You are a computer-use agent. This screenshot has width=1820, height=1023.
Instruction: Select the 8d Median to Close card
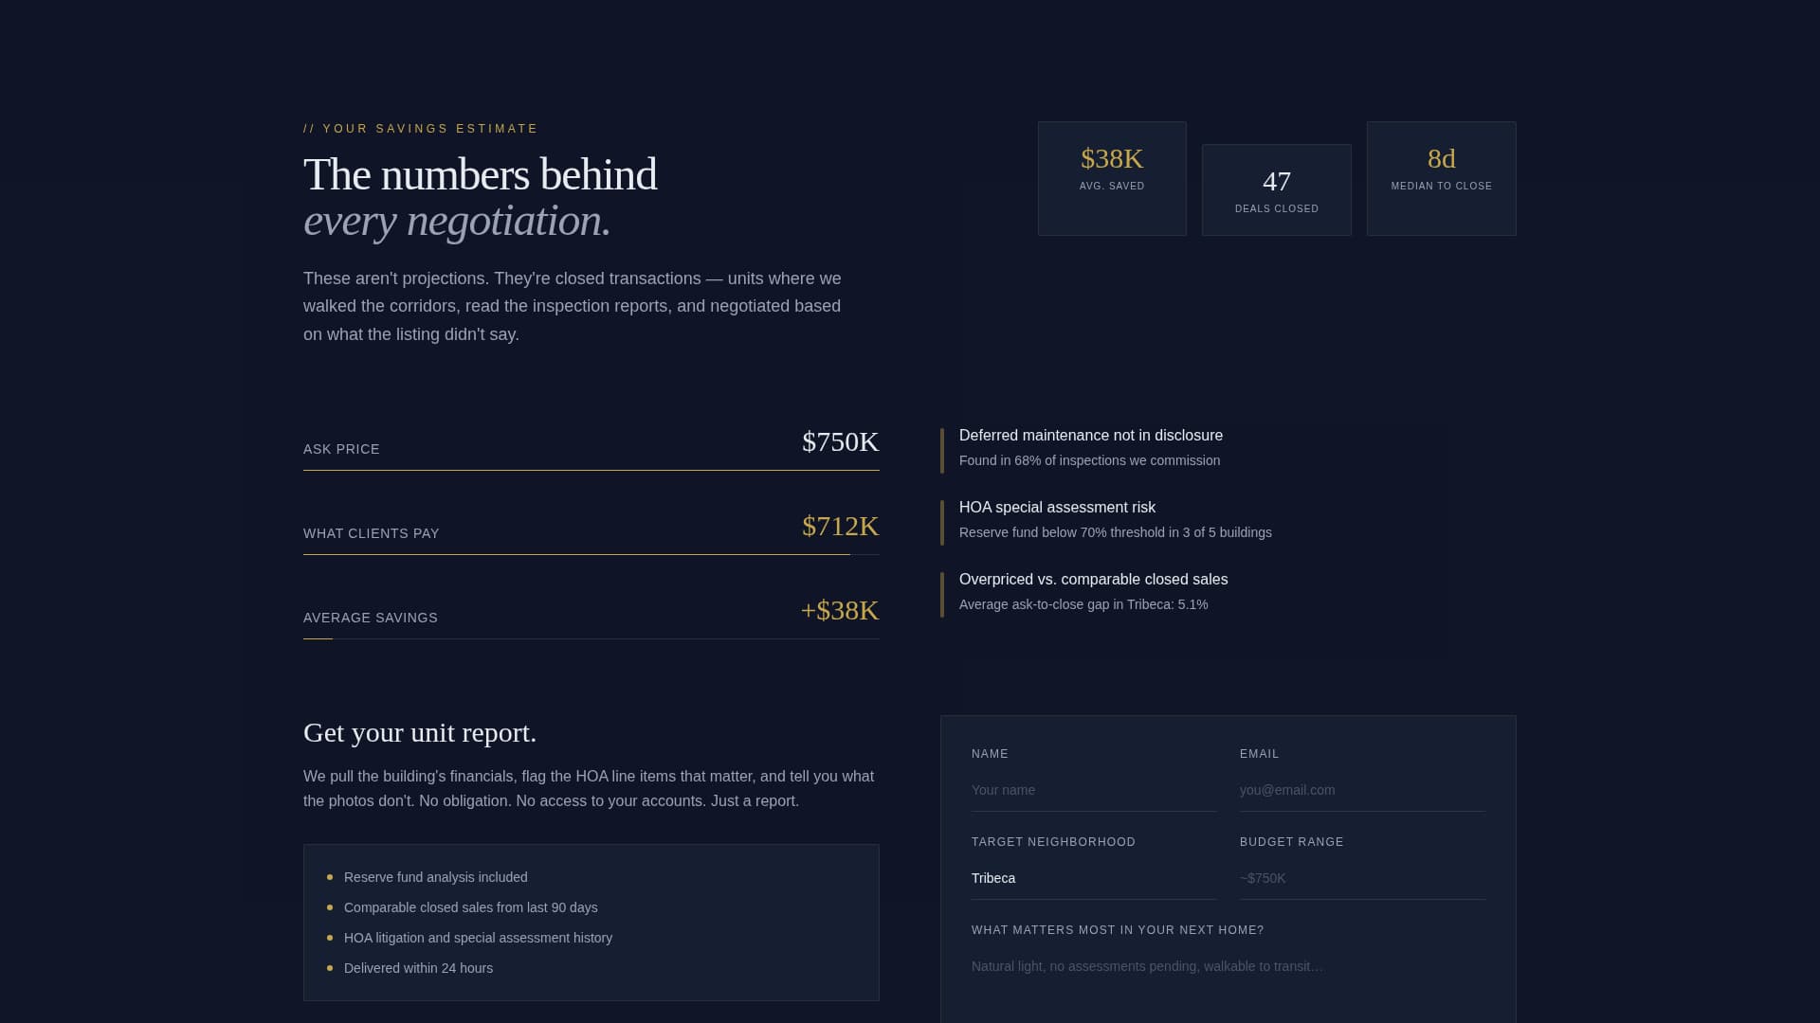[x=1440, y=178]
